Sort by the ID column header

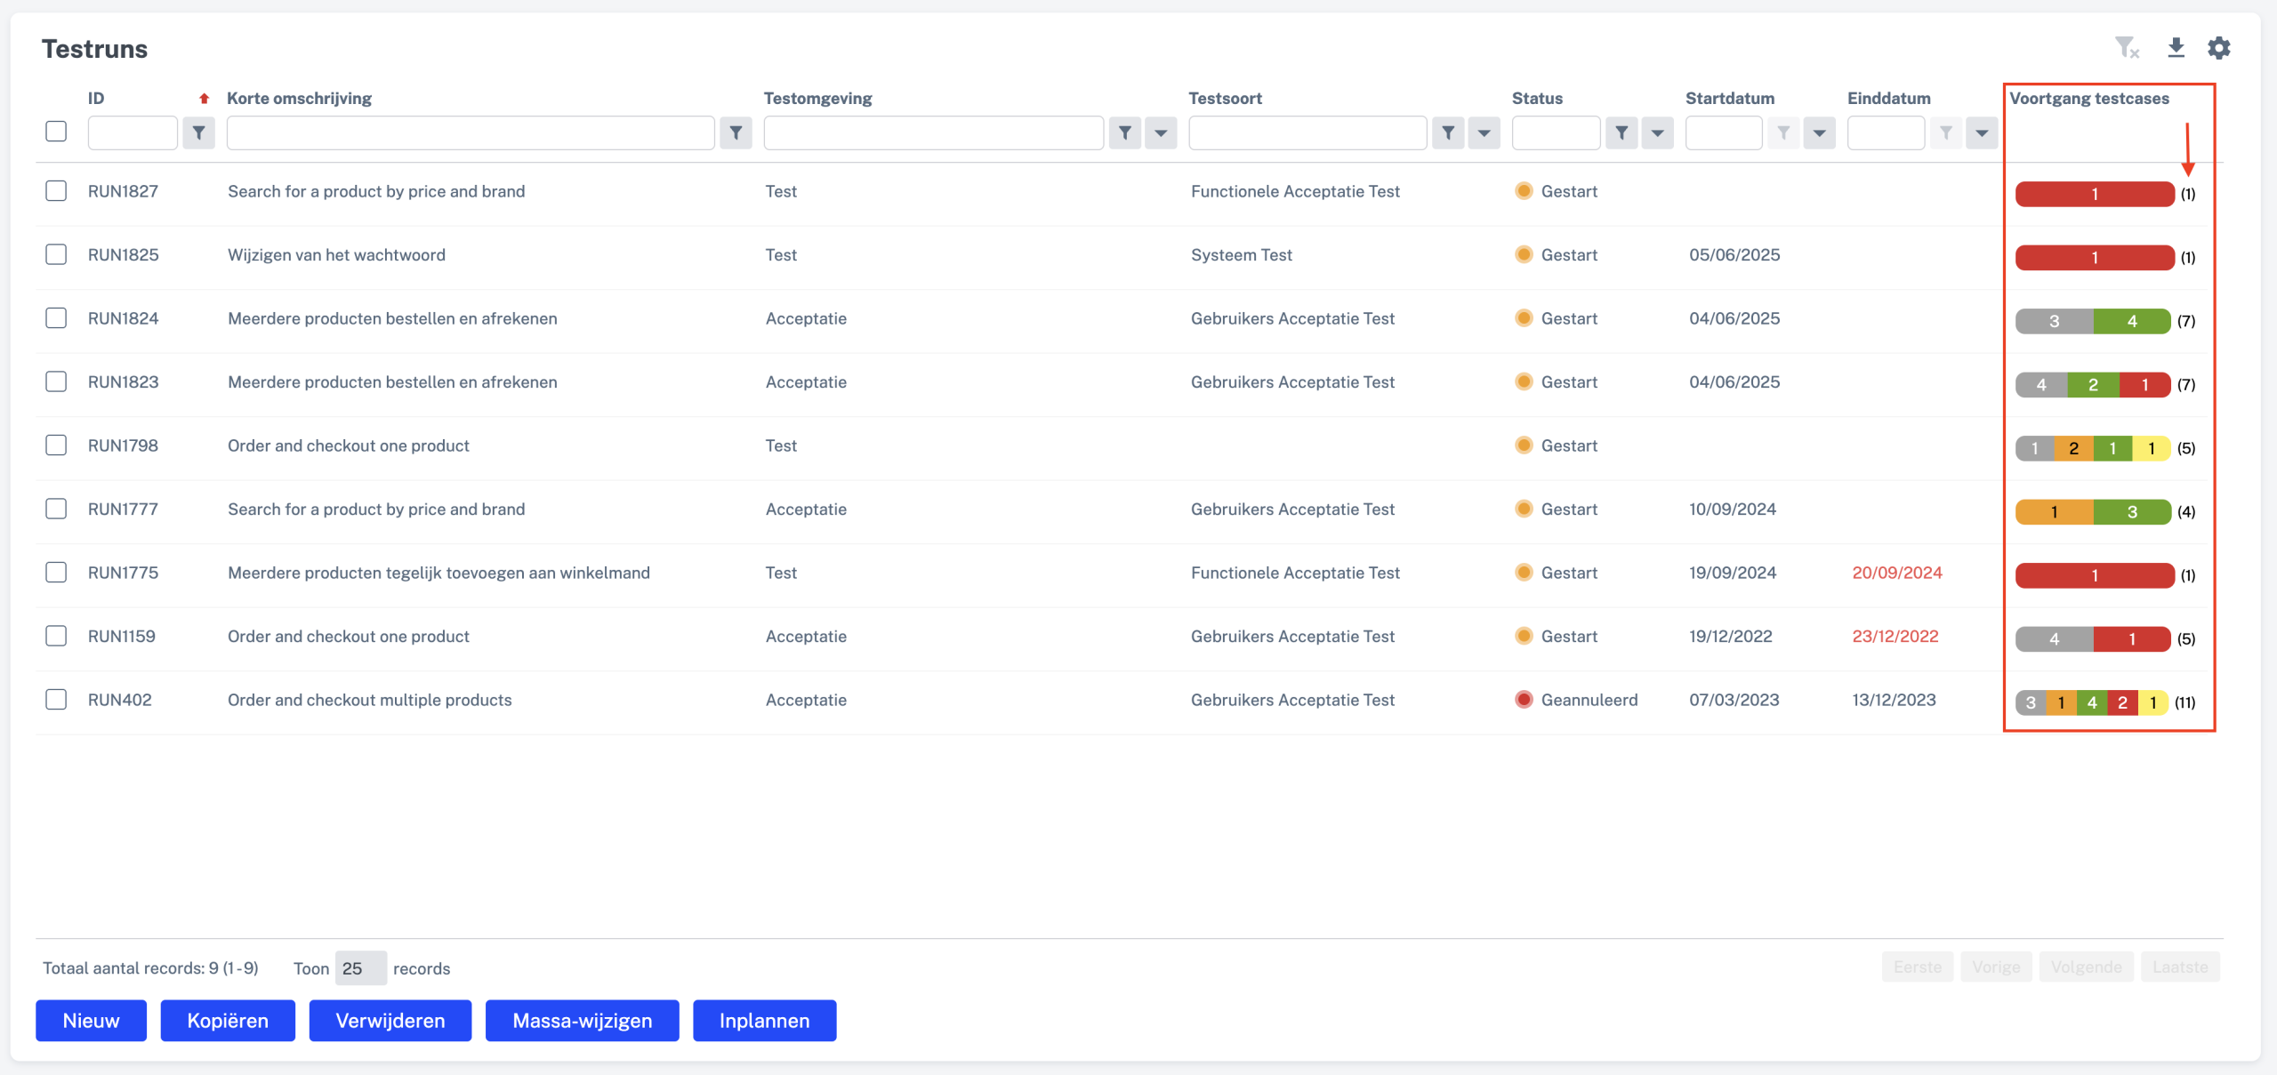click(x=96, y=98)
